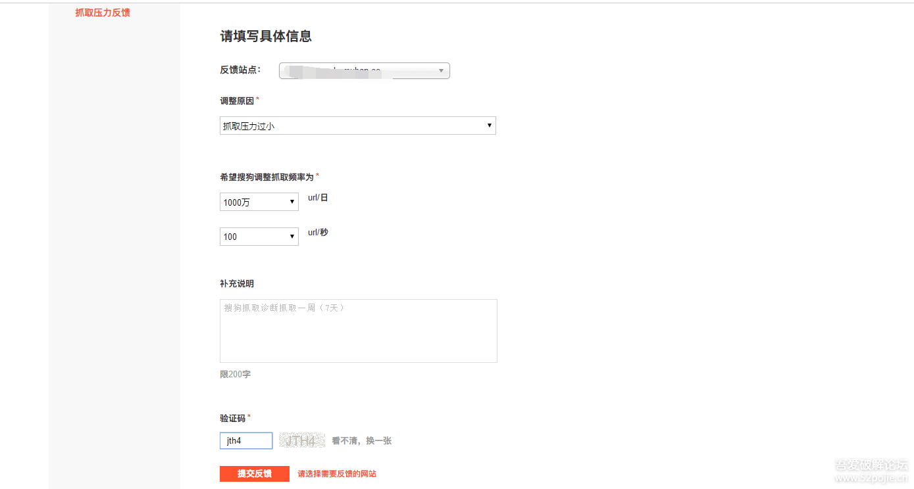Focus the 补充说明 text area
Screen dimensions: 914x489
[359, 331]
